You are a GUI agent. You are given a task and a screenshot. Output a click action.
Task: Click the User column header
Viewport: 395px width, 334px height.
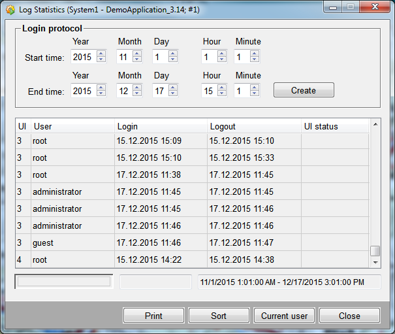click(72, 126)
